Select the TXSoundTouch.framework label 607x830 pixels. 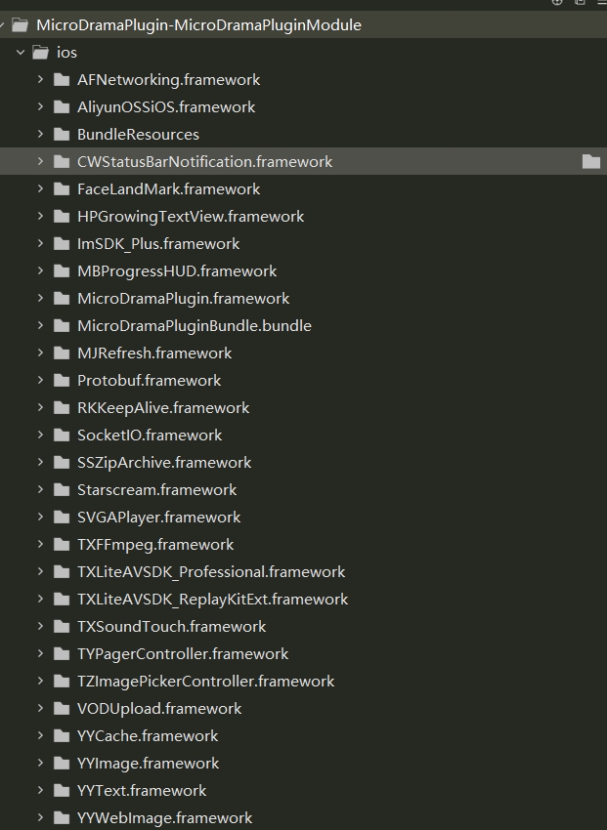click(172, 627)
